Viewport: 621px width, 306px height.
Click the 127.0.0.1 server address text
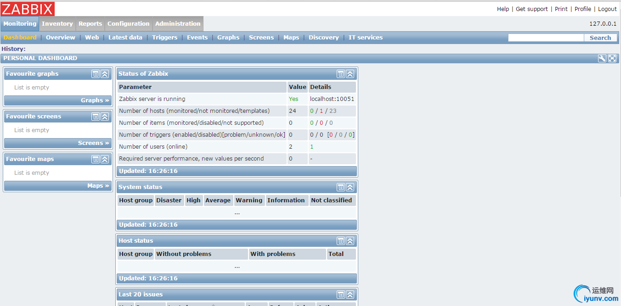[603, 24]
